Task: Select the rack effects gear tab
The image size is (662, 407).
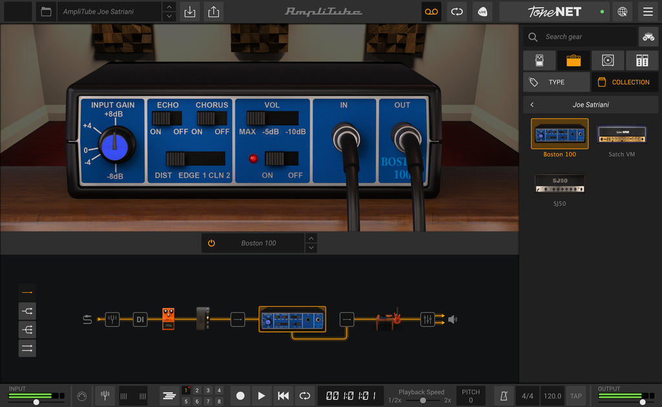Action: (x=642, y=60)
